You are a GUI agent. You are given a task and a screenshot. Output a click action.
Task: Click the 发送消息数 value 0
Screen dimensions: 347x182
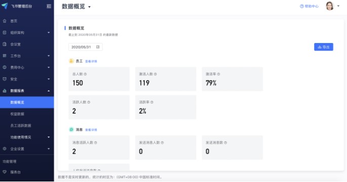pos(207,151)
